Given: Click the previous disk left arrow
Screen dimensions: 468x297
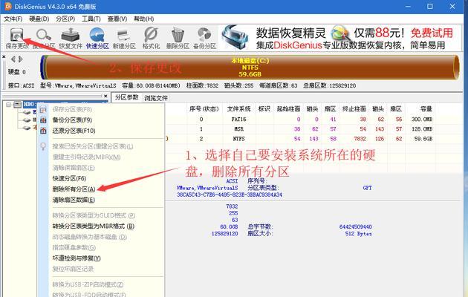Looking at the screenshot, I should 13,59.
